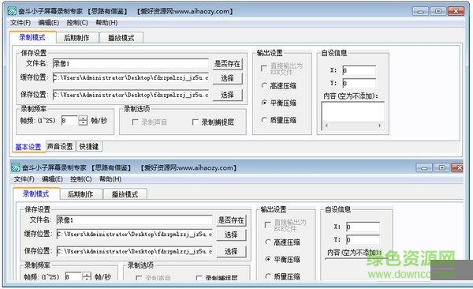The height and width of the screenshot is (289, 473).
Task: Click right scroll arrow of 内容 box, top window
Action: click(x=379, y=126)
